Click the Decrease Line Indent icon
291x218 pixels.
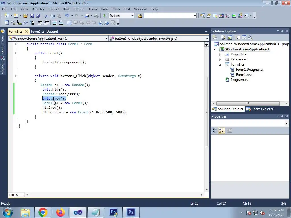pos(40,23)
